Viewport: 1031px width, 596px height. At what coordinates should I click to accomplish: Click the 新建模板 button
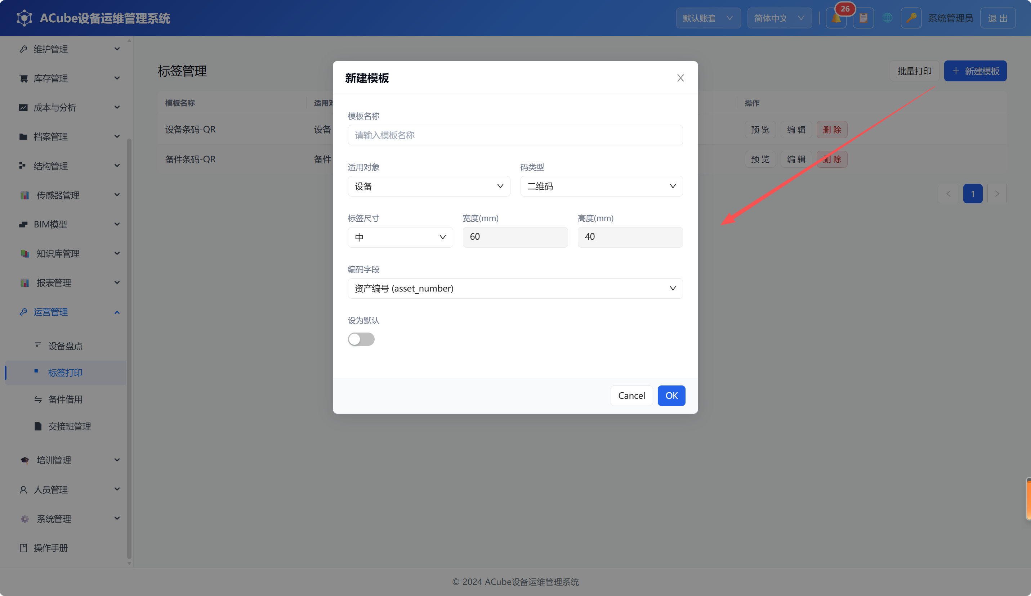(x=975, y=71)
